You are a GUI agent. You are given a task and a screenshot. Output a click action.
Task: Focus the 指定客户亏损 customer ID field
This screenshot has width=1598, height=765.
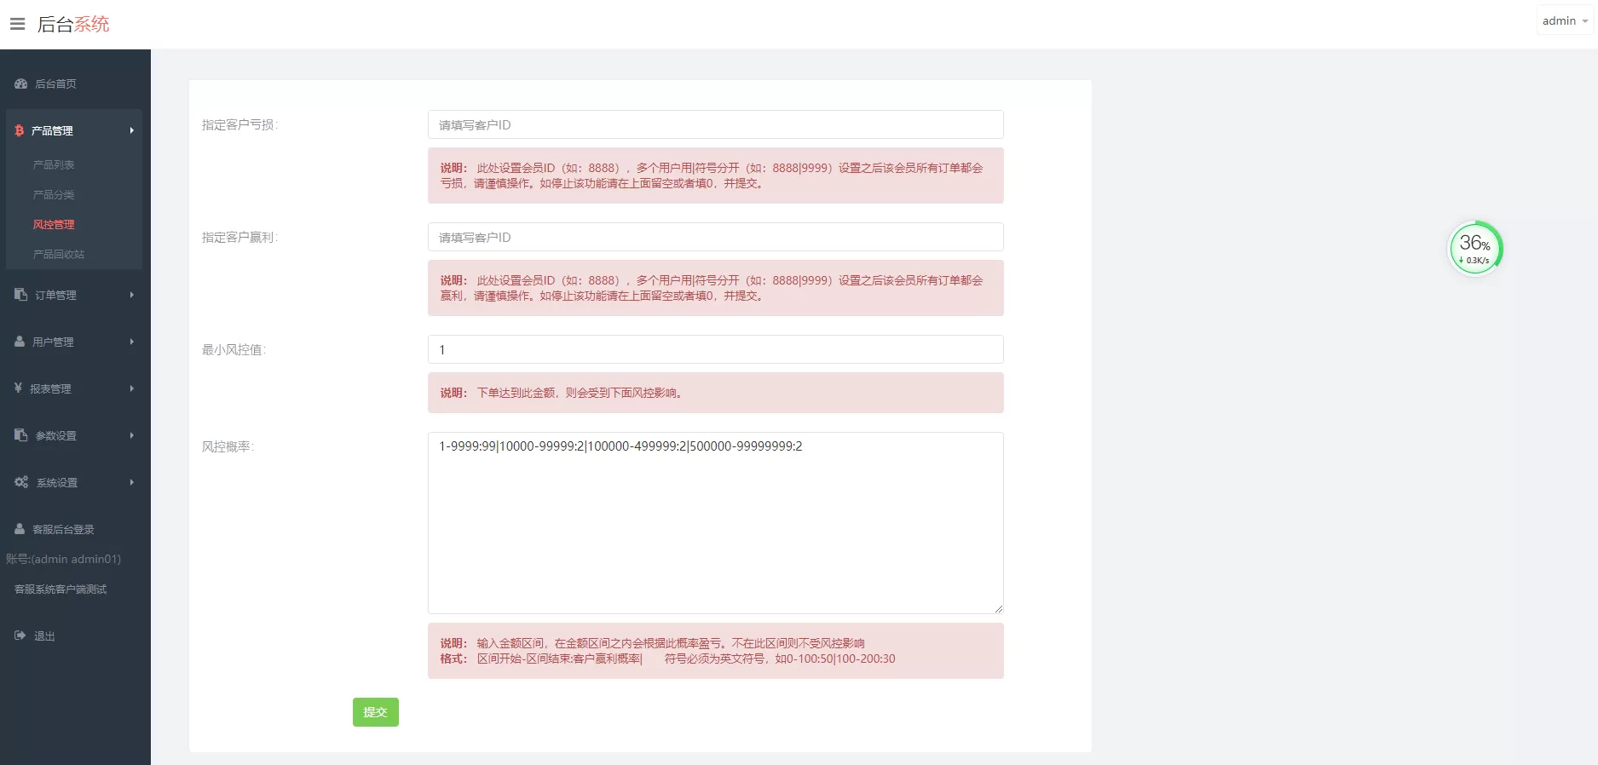715,124
